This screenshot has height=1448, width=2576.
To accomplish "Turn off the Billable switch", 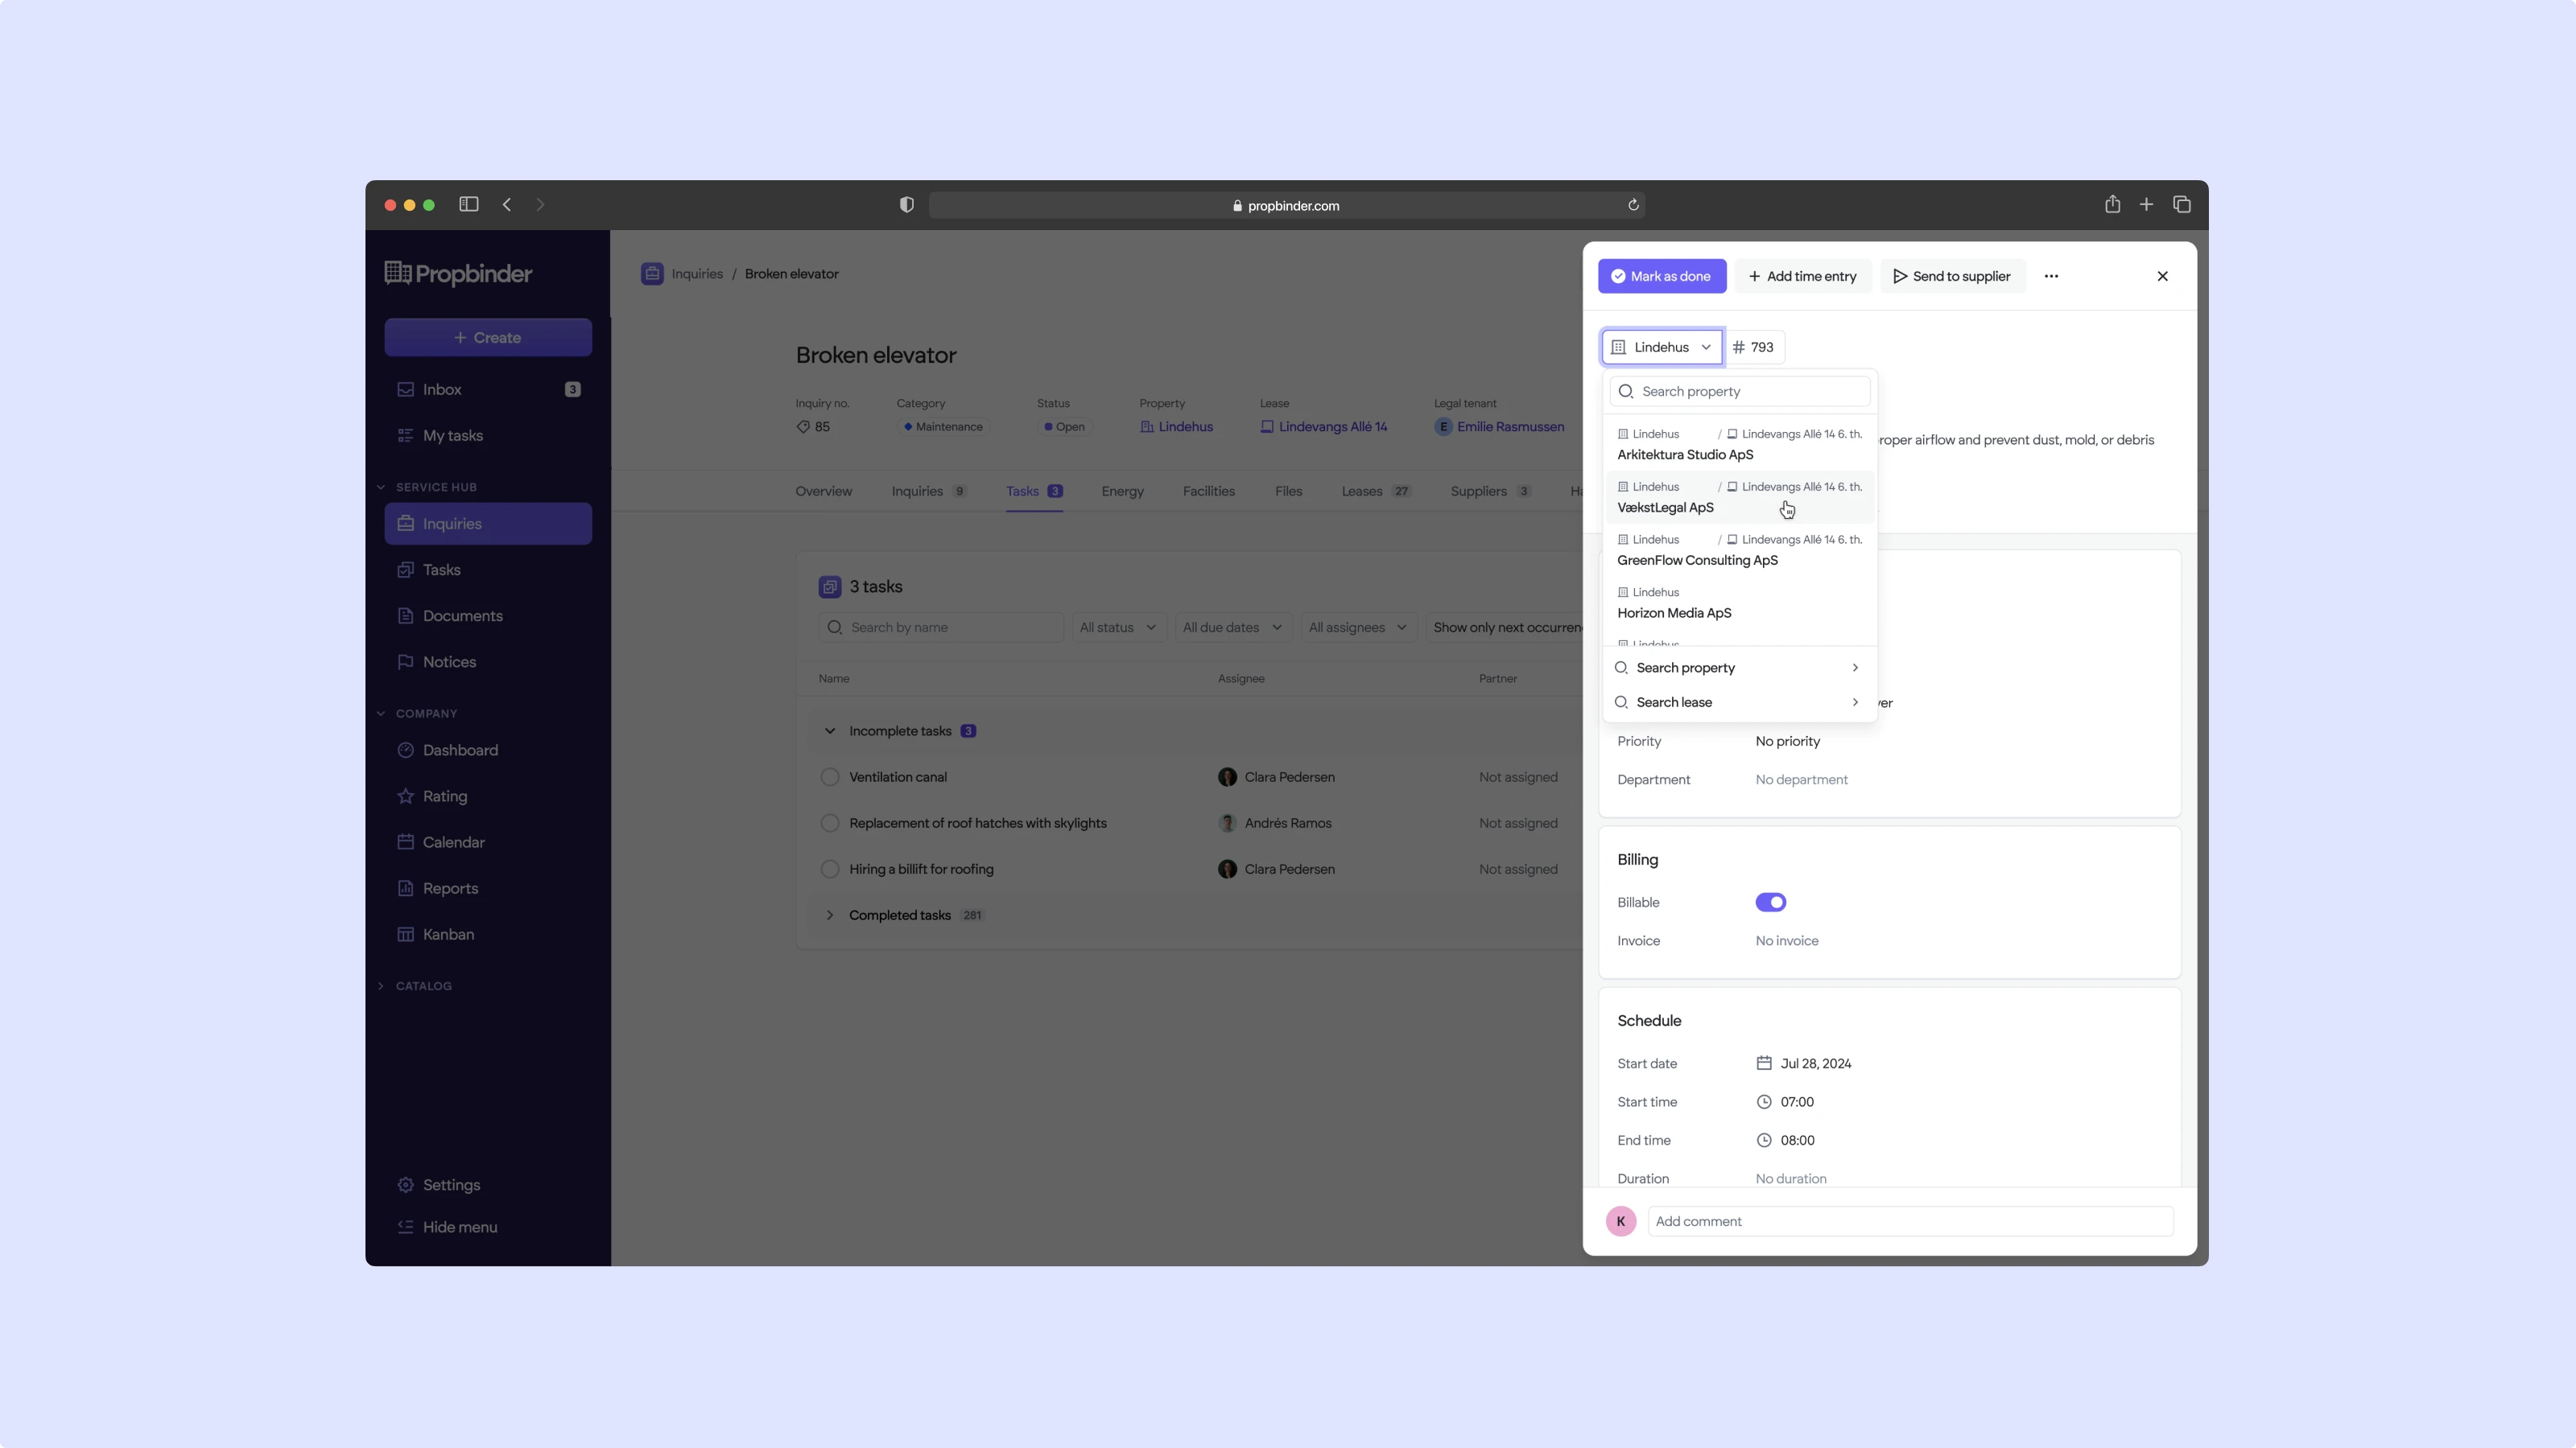I will click(x=1770, y=903).
